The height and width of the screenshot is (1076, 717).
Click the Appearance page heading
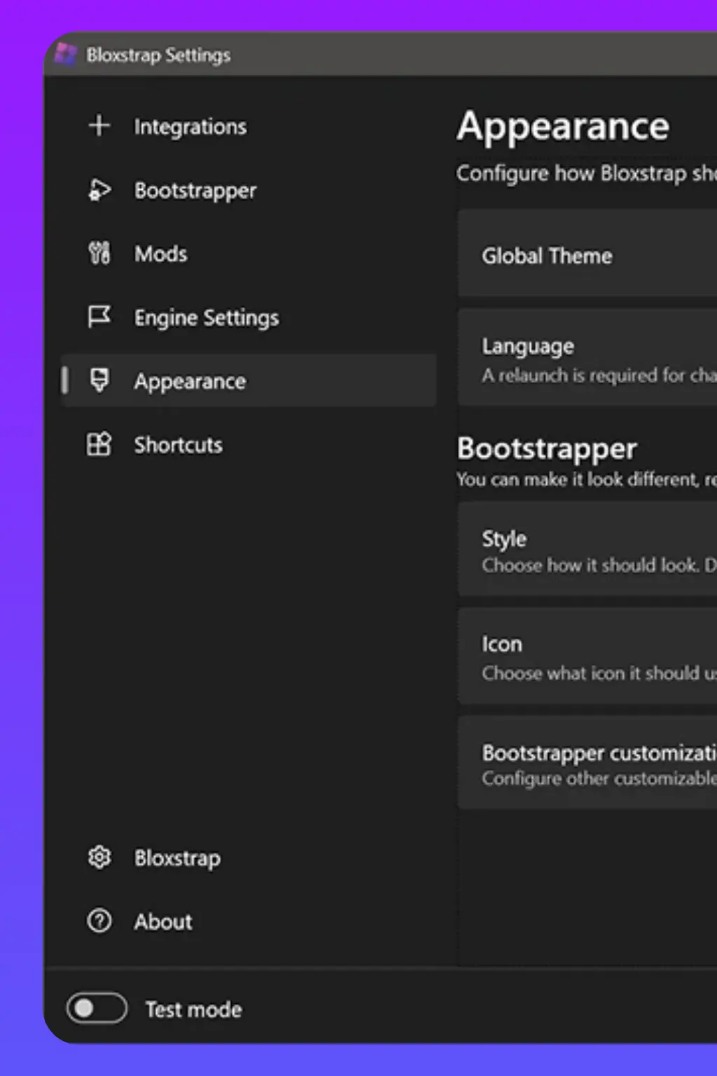pos(563,127)
